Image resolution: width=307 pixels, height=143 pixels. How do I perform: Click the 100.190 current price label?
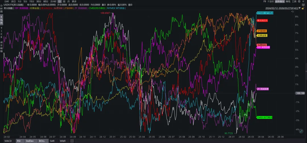[300, 93]
